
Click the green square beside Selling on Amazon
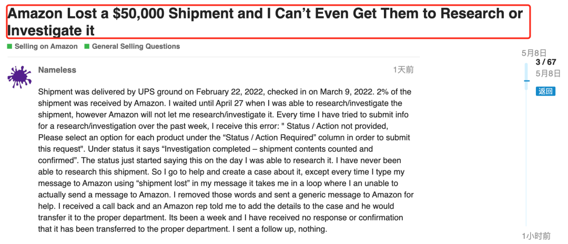pos(10,46)
